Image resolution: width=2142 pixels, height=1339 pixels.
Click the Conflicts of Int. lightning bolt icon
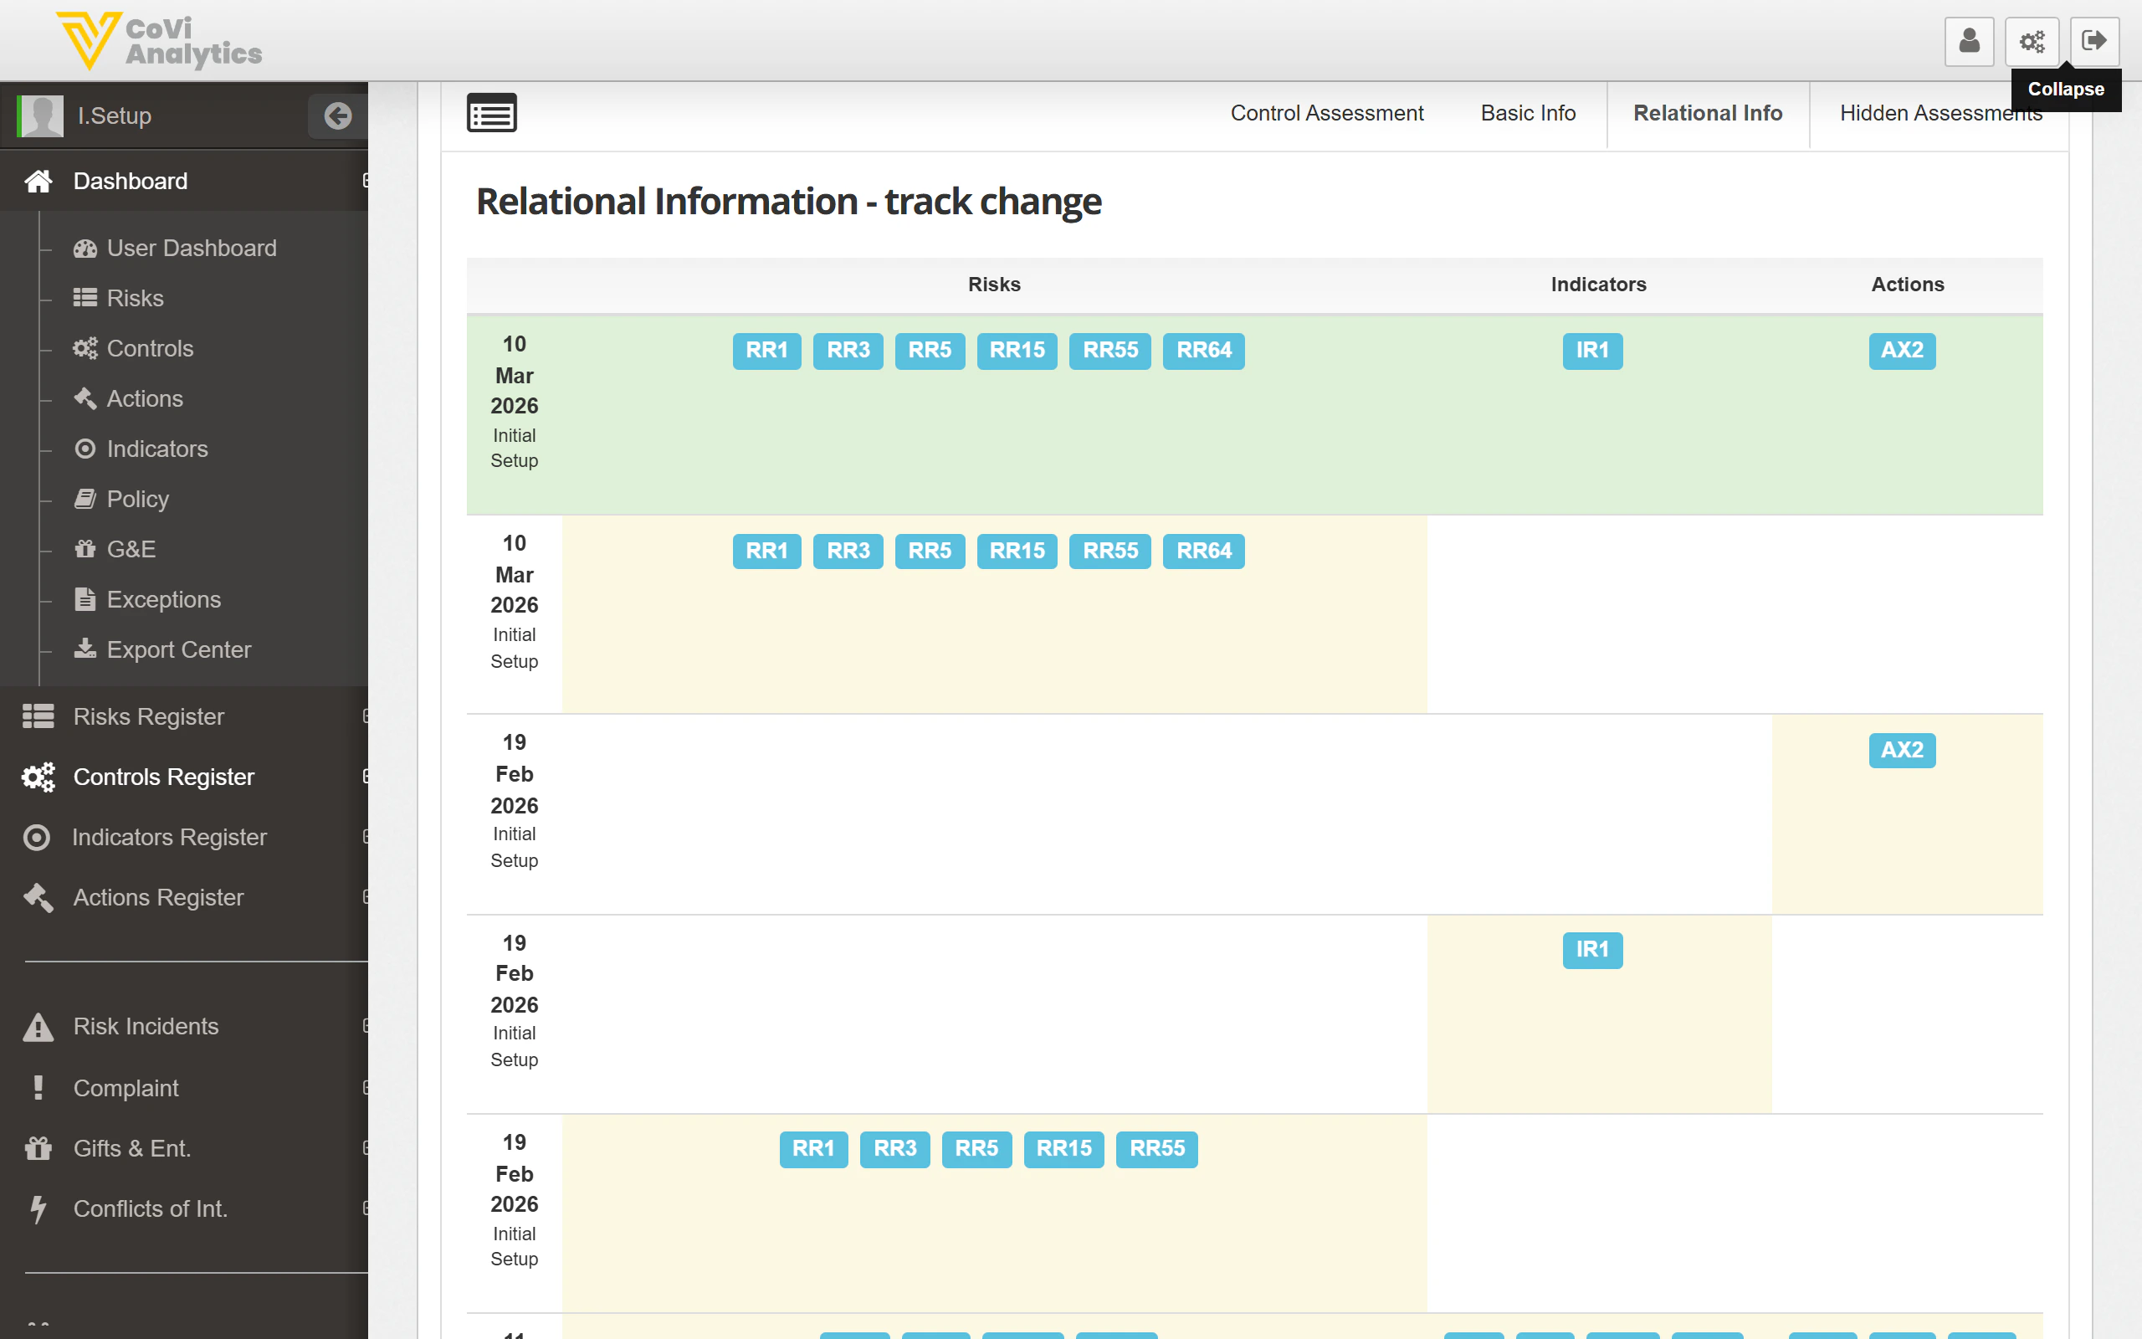[38, 1208]
